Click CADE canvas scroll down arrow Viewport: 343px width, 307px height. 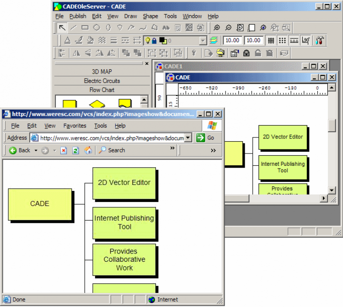[332, 191]
